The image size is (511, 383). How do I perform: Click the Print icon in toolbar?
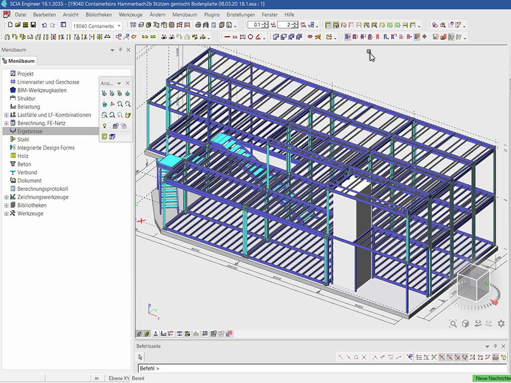point(198,25)
